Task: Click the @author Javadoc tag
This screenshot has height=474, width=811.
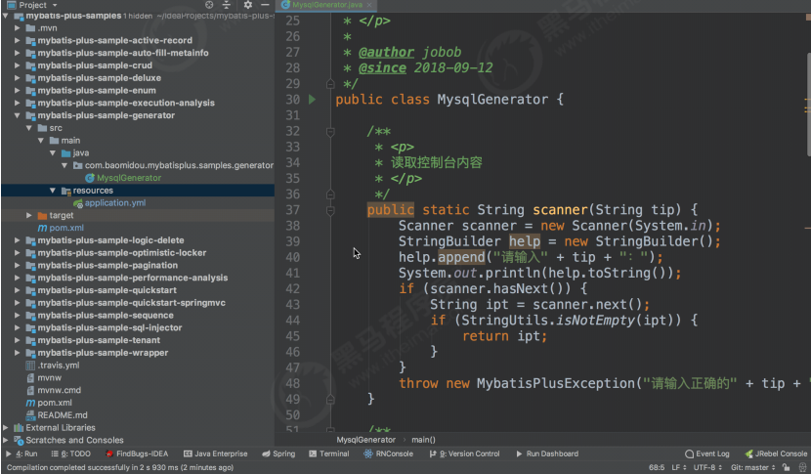Action: click(x=386, y=52)
